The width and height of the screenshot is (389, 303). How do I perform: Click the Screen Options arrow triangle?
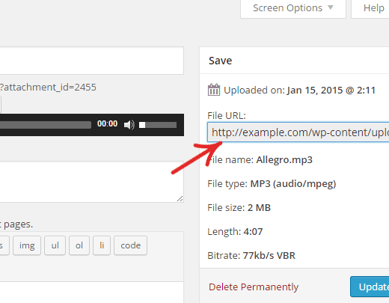(x=331, y=7)
